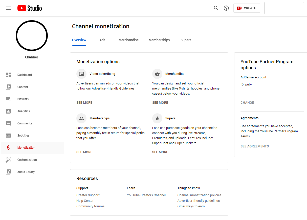Open Customization from the sidebar
Viewport: 307px width, 220px height.
coord(27,160)
